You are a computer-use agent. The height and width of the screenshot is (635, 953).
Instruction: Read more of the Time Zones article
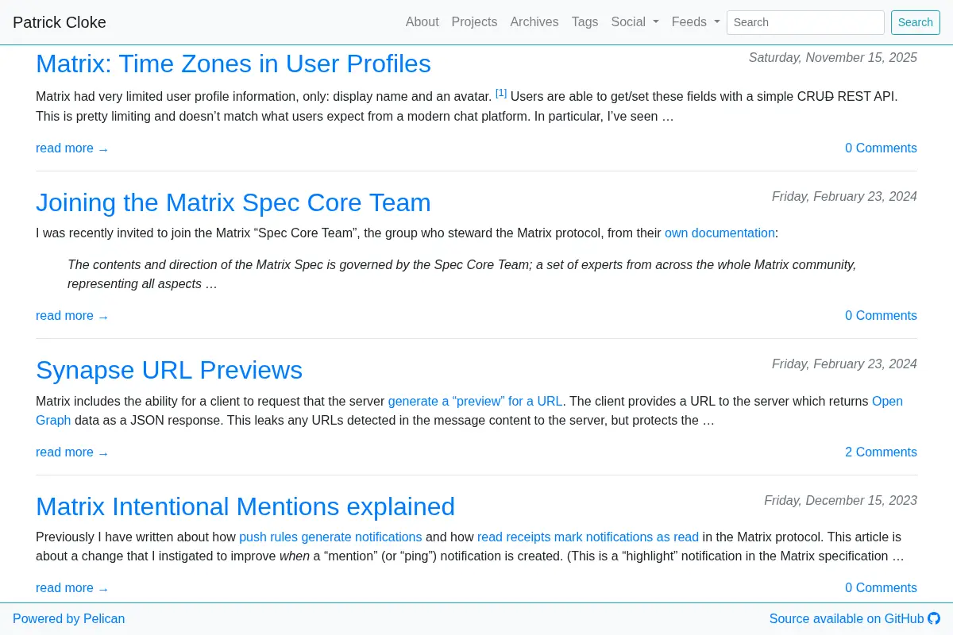[x=72, y=148]
